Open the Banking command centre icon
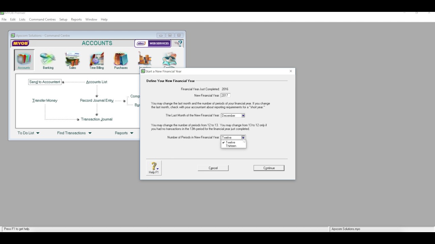 click(48, 61)
